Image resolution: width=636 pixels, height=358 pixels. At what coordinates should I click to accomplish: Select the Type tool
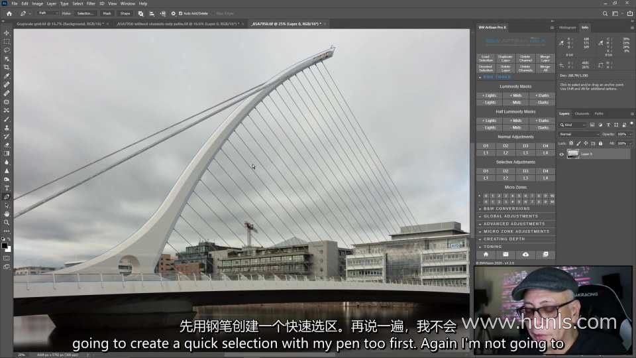(7, 188)
